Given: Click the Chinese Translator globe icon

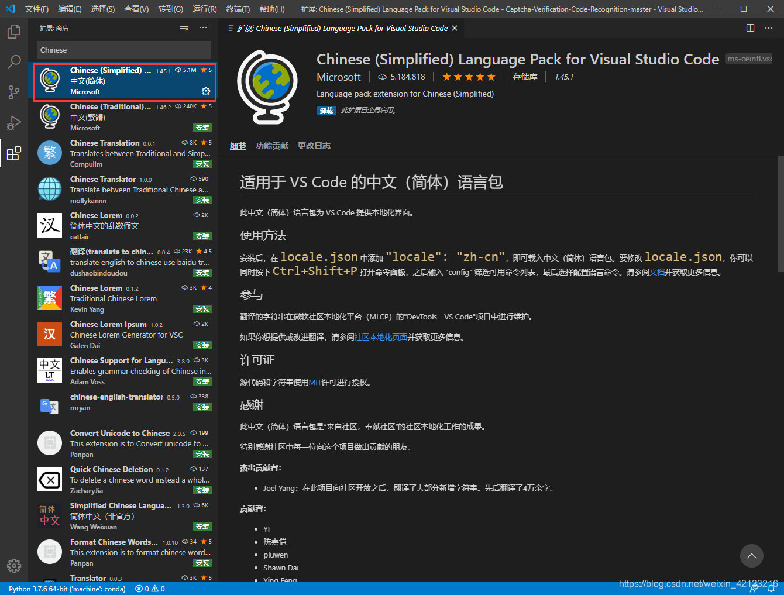Looking at the screenshot, I should pos(50,189).
